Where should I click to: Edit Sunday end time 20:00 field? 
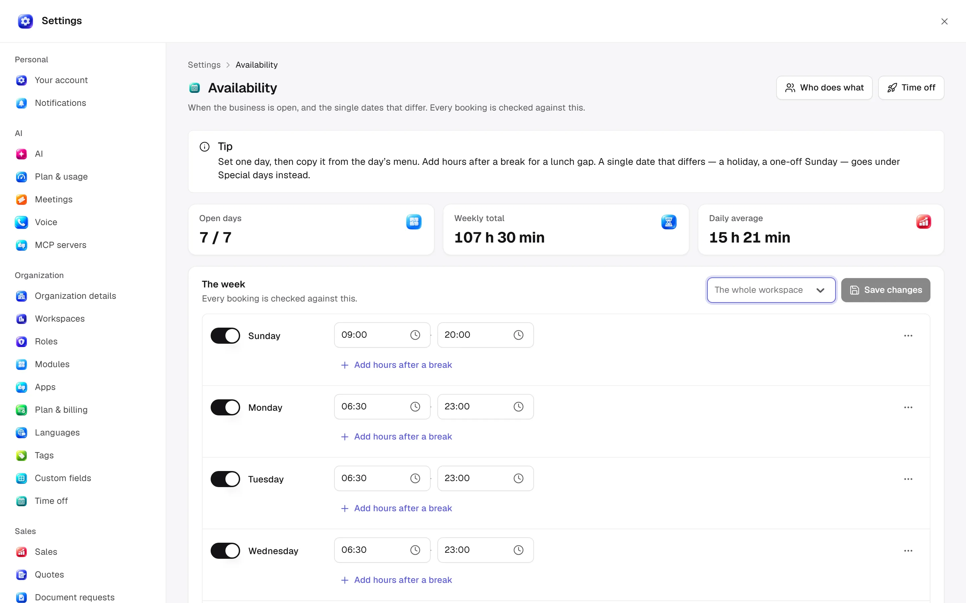point(485,335)
